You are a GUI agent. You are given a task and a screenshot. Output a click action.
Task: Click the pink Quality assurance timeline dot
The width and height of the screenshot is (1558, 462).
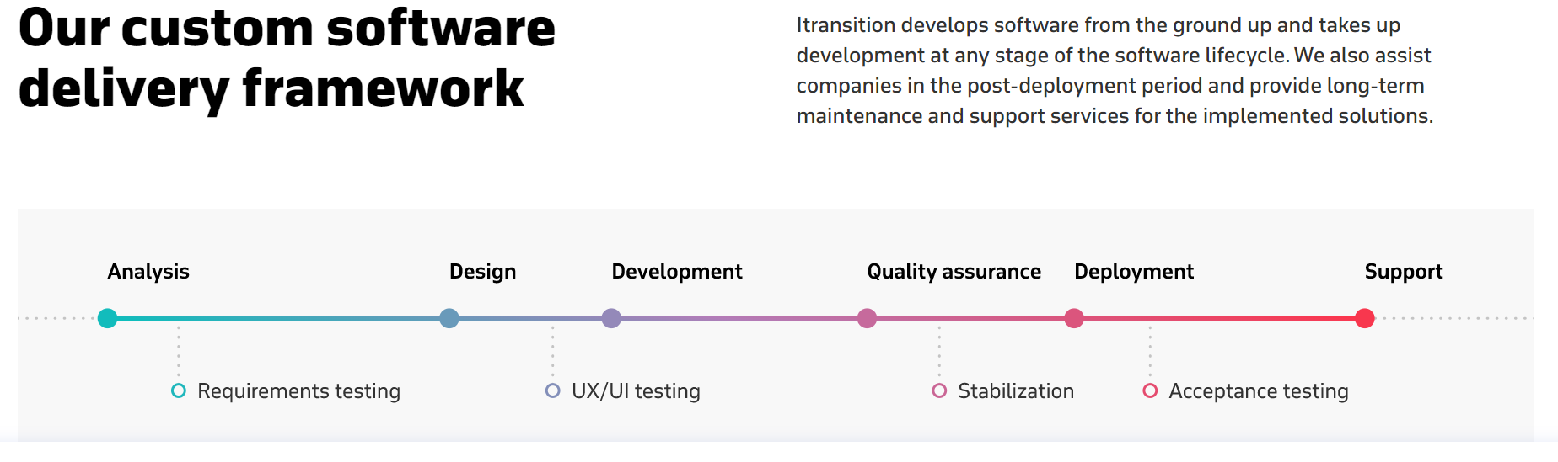click(x=867, y=318)
